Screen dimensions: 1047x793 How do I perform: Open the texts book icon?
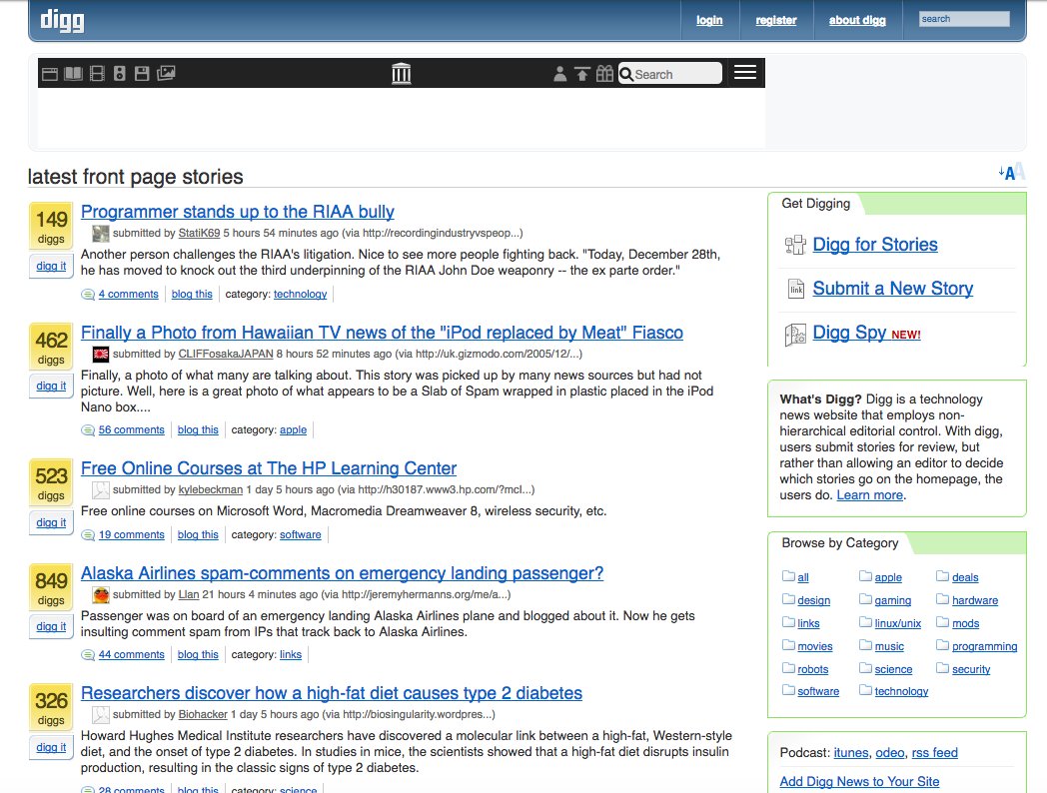pos(74,74)
